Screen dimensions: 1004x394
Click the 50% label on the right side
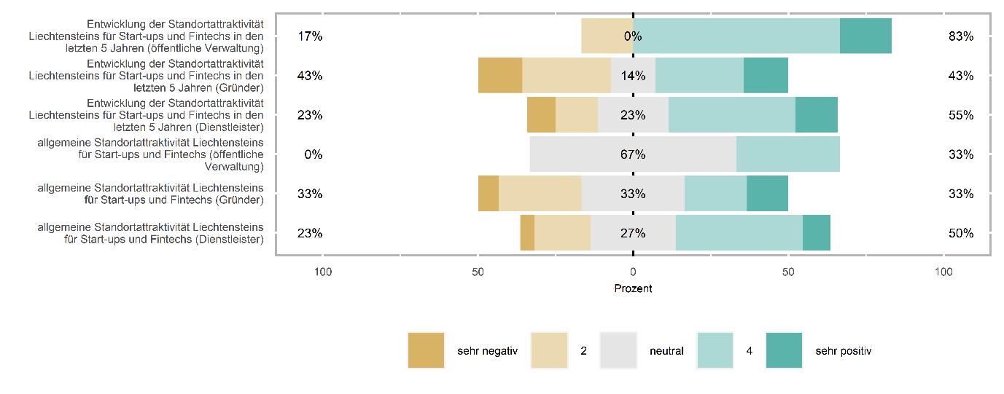point(961,233)
